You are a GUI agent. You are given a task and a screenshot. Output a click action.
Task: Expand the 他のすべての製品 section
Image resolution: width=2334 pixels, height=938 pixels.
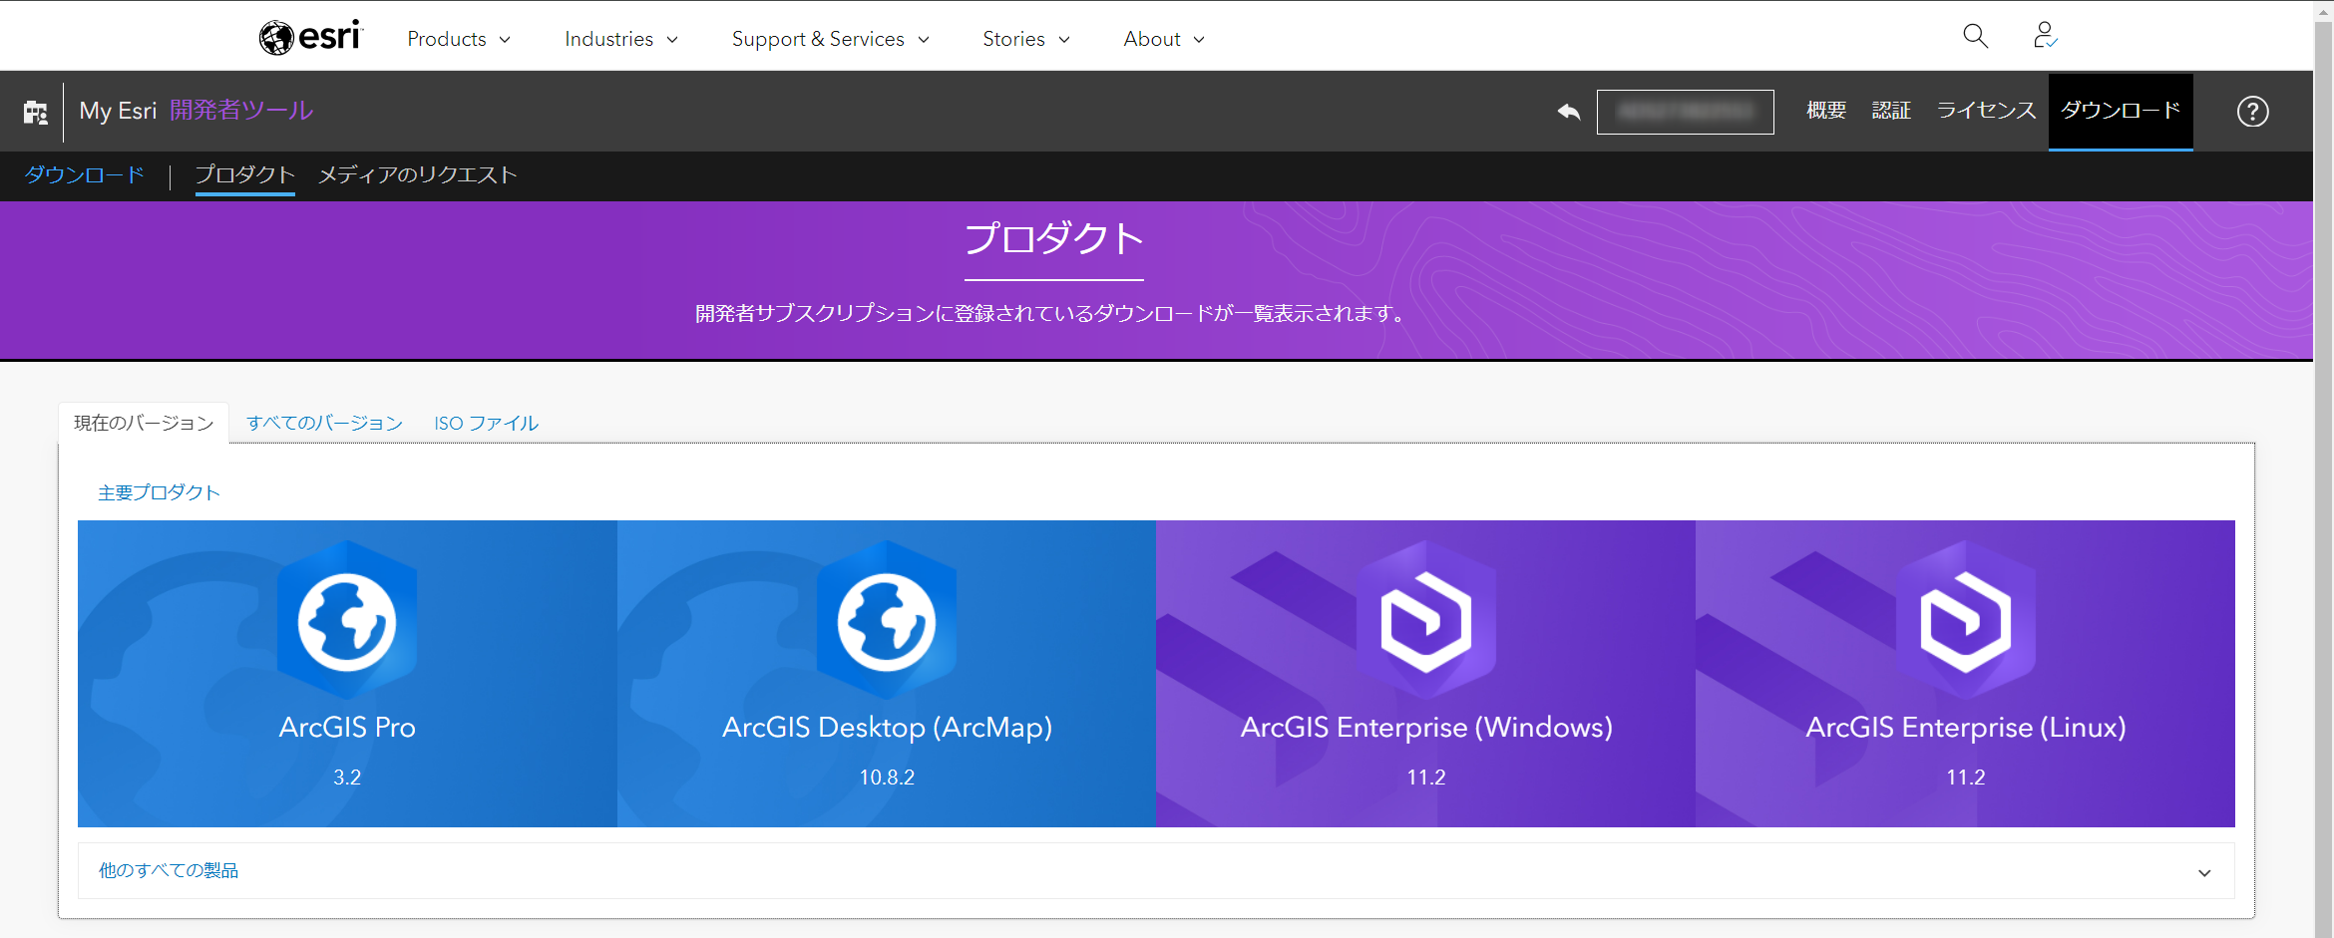(1156, 871)
